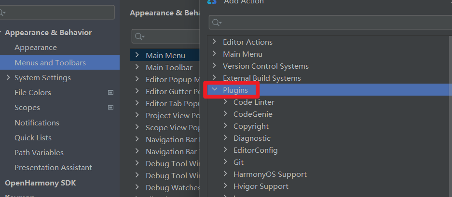The height and width of the screenshot is (197, 452).
Task: Select HarmonyOS Support item
Action: 270,174
